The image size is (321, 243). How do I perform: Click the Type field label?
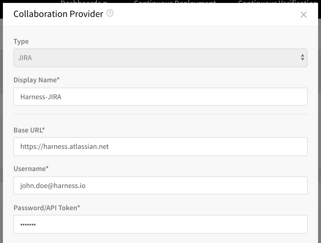click(x=21, y=41)
